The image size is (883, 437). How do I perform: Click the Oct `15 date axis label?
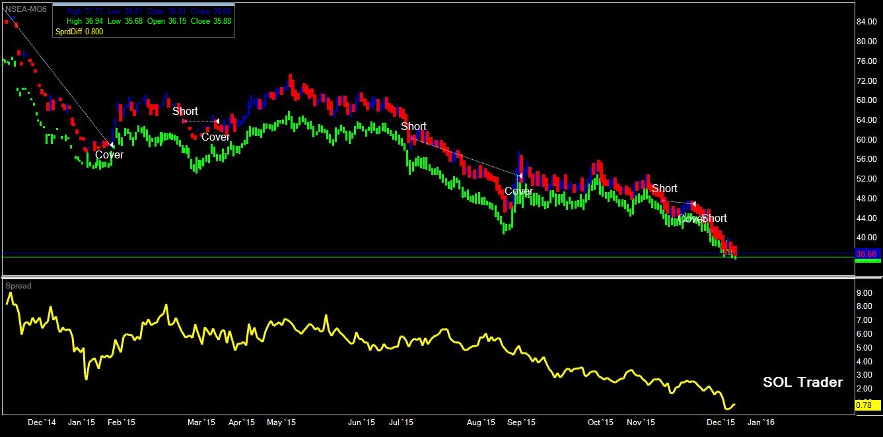[x=601, y=422]
